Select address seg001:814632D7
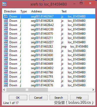Image resolution: width=97 pixels, height=107 pixels. click(x=42, y=42)
